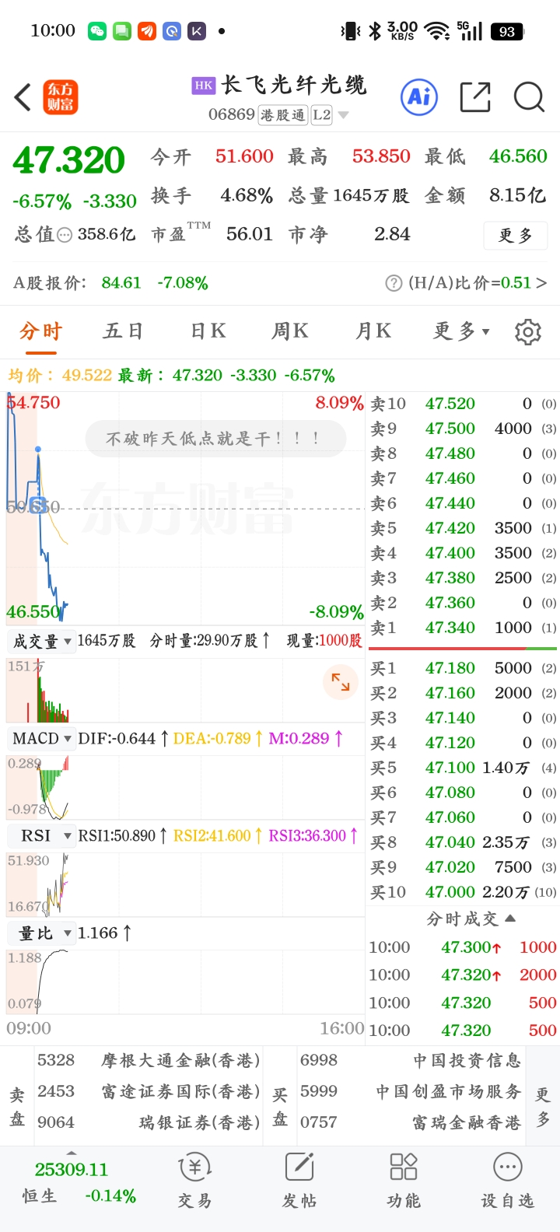560x1232 pixels.
Task: Open the 更多 chart period dropdown
Action: 461,332
